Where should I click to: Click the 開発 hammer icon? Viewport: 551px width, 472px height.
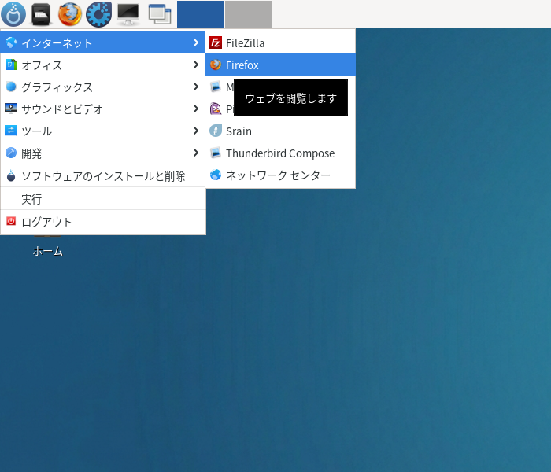coord(11,153)
